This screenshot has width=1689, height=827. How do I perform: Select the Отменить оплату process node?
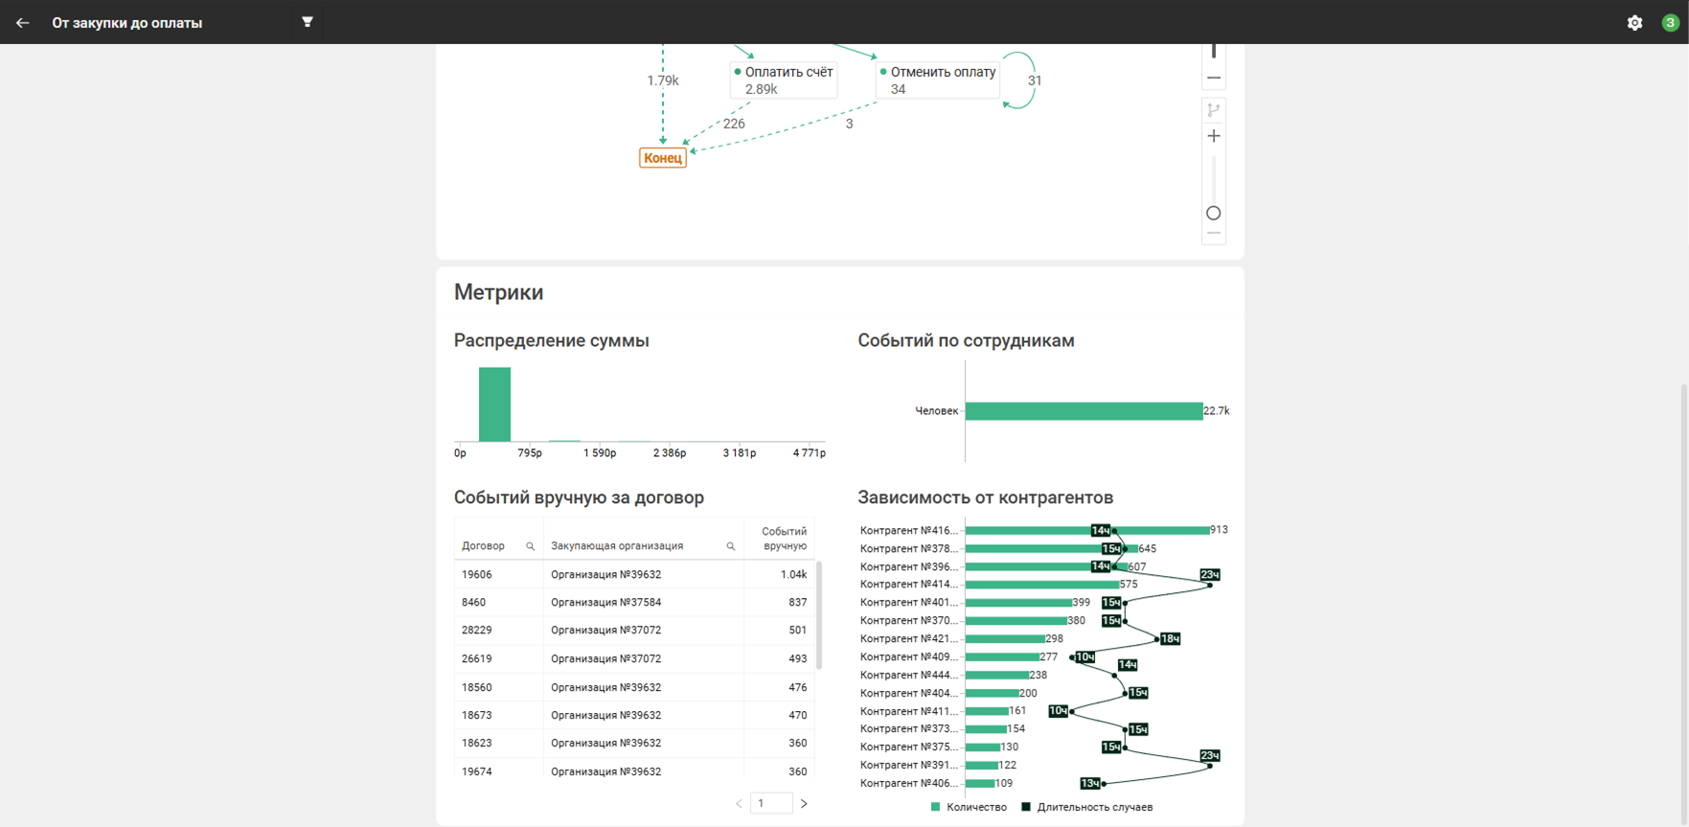click(938, 80)
